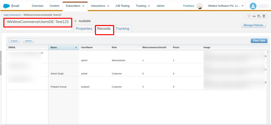Follow the Data Extensions breadcrumb link
The image size is (271, 125).
tap(12, 15)
